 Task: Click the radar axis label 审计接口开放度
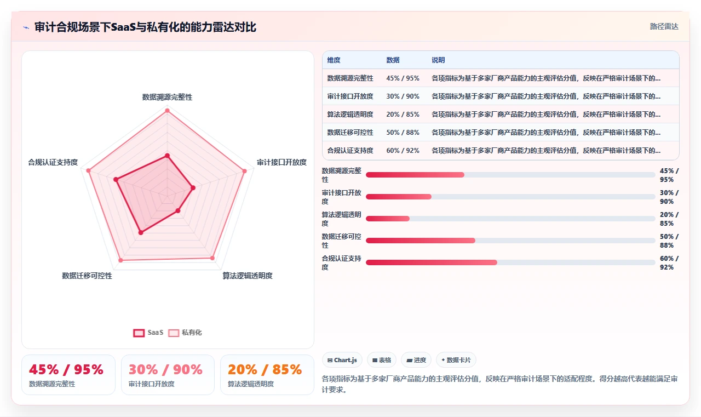tap(281, 162)
